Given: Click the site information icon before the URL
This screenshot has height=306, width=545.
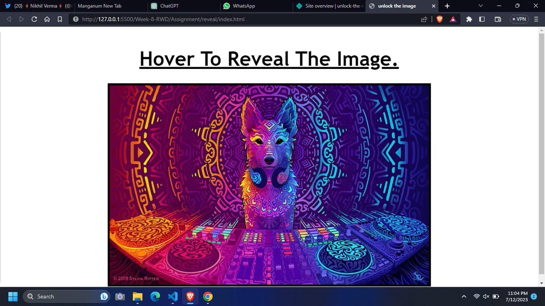Looking at the screenshot, I should pyautogui.click(x=75, y=19).
